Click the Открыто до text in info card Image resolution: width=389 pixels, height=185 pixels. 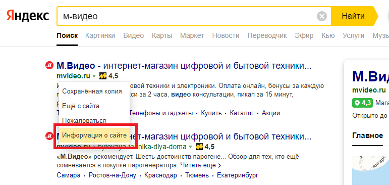[370, 116]
